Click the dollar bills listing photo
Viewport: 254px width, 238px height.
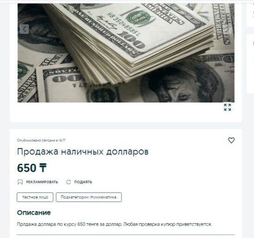click(126, 53)
